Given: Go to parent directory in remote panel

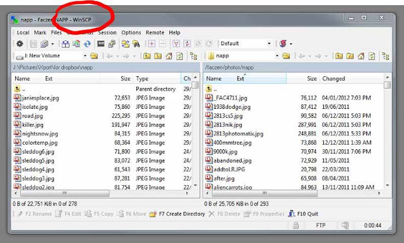Looking at the screenshot, I should [339, 56].
